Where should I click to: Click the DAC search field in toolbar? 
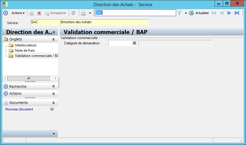point(135,13)
